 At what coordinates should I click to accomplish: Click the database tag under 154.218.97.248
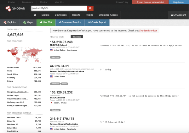coord(55,58)
